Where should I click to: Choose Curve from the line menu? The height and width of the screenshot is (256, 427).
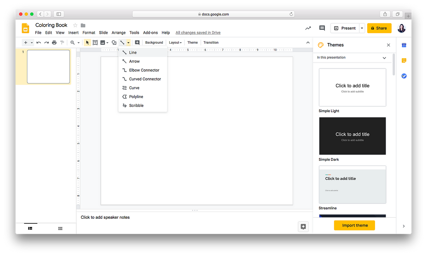click(143, 88)
